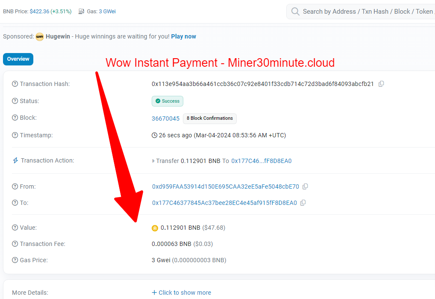Copy the From address icon
The width and height of the screenshot is (435, 299).
coord(305,187)
